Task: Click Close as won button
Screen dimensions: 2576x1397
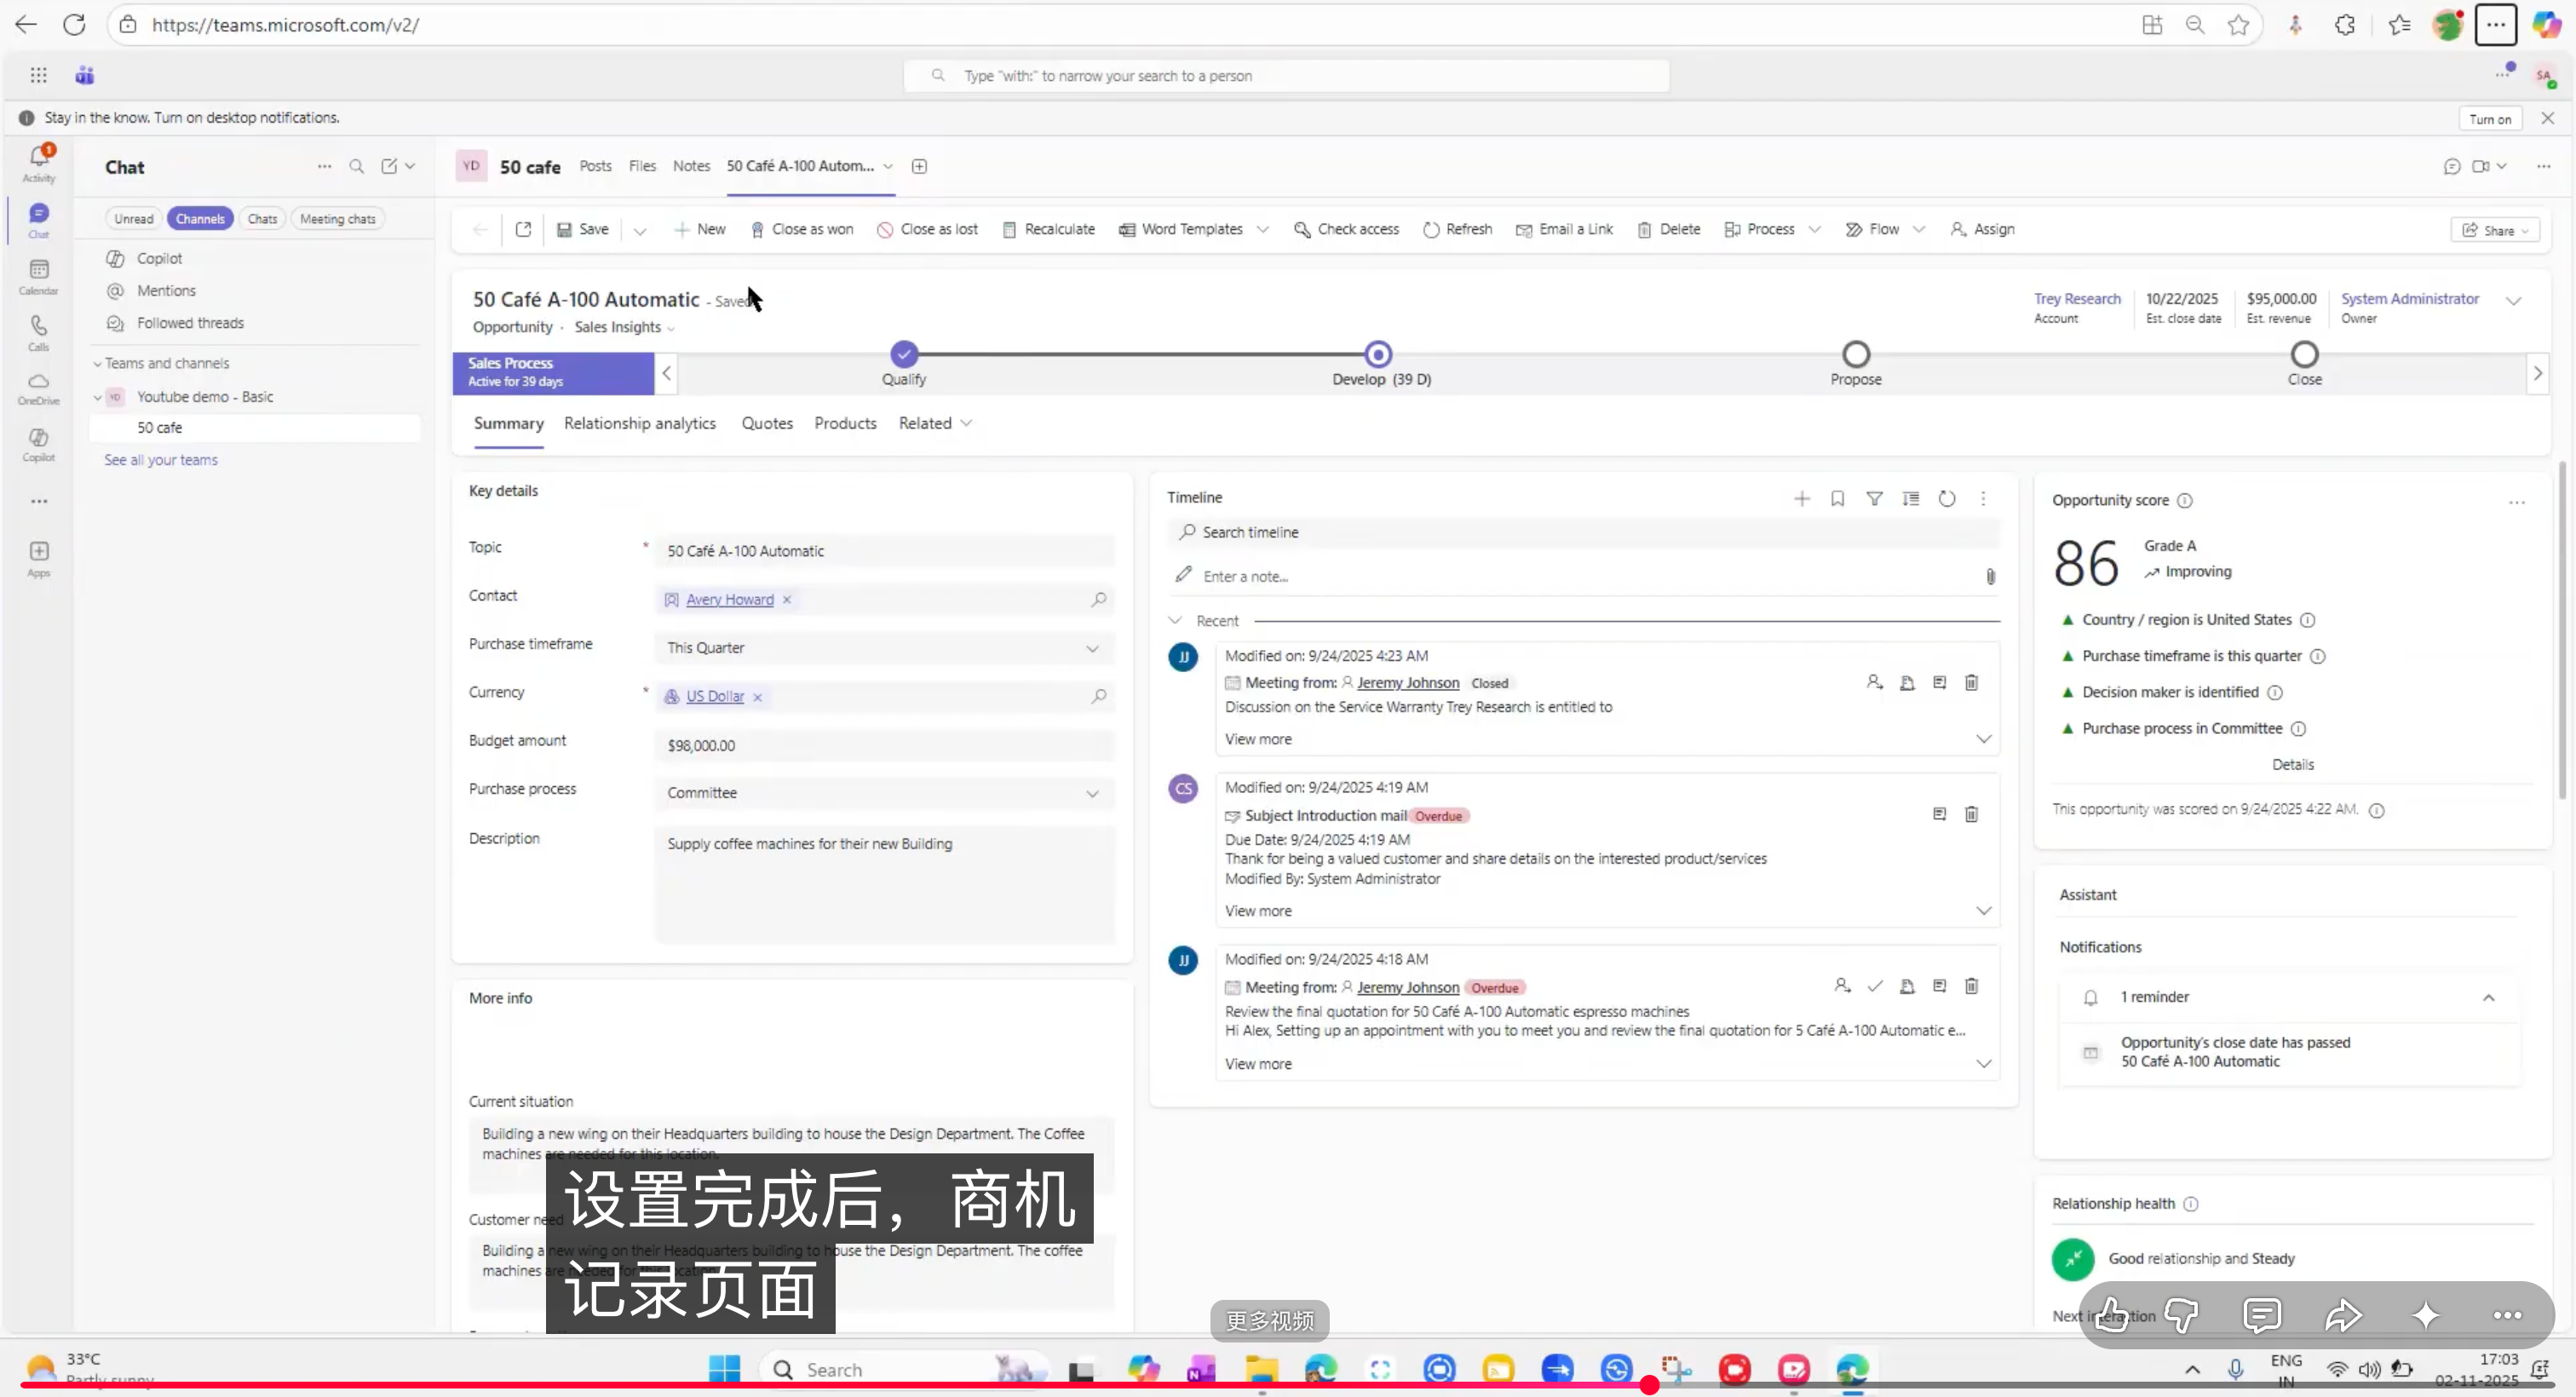Action: point(802,229)
